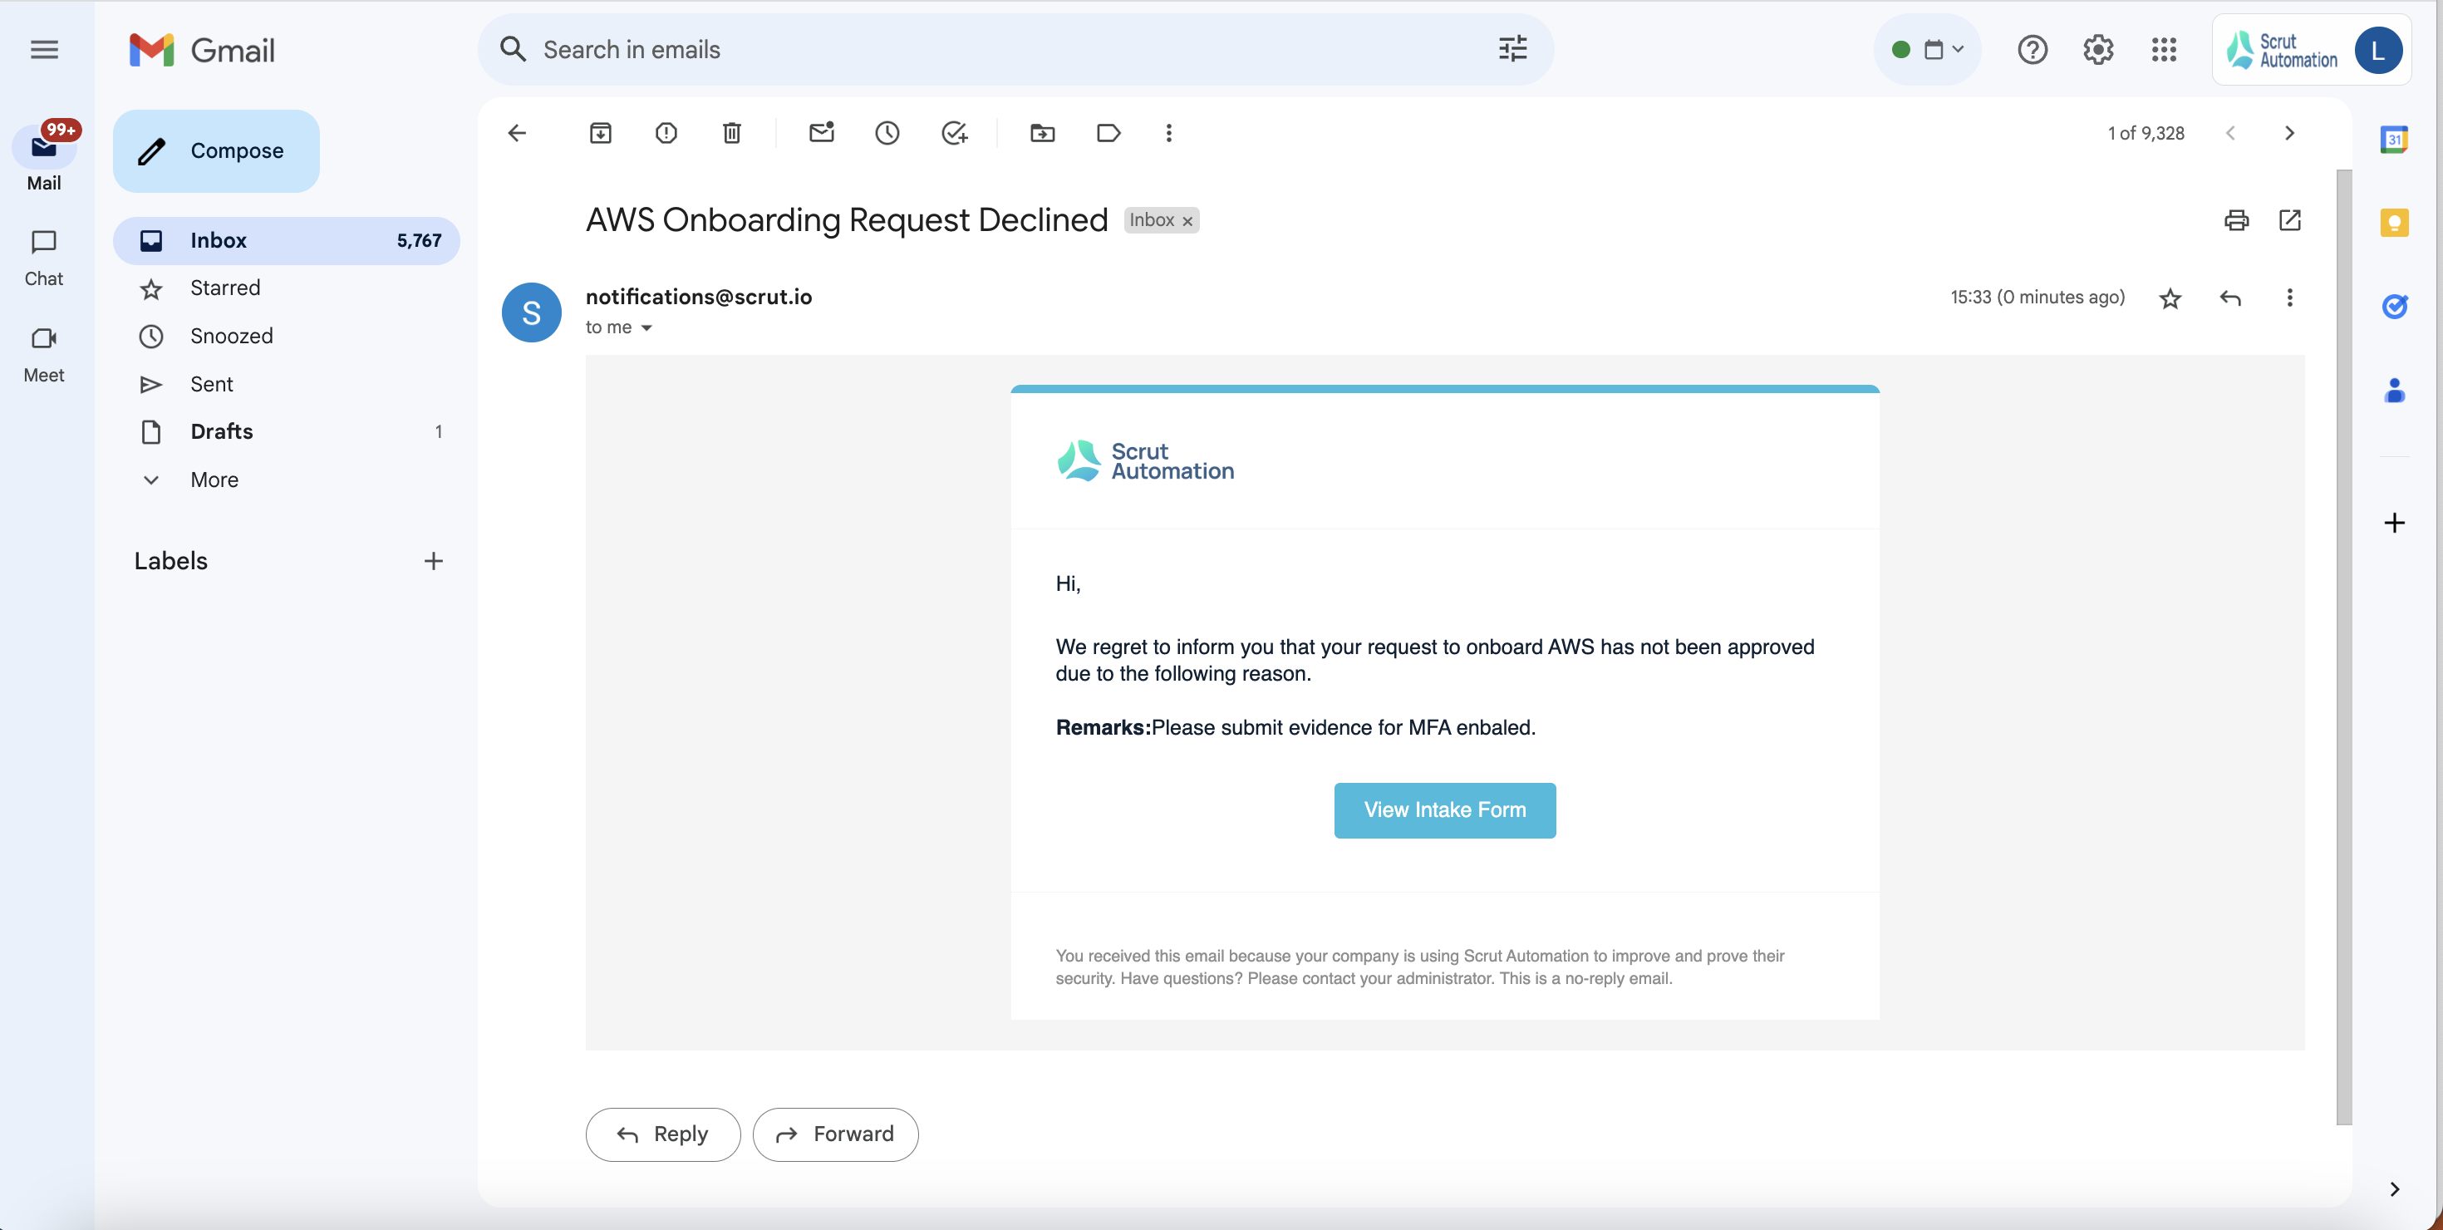Switch to Meet in left rail
Image resolution: width=2443 pixels, height=1230 pixels.
pyautogui.click(x=43, y=354)
